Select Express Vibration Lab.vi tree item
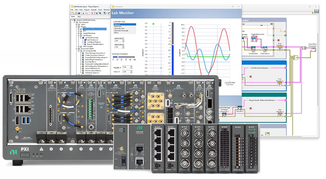Image resolution: width=326 pixels, height=179 pixels. tap(95, 44)
